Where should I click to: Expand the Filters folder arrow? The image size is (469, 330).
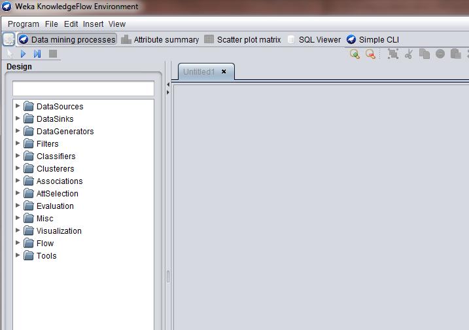click(18, 143)
